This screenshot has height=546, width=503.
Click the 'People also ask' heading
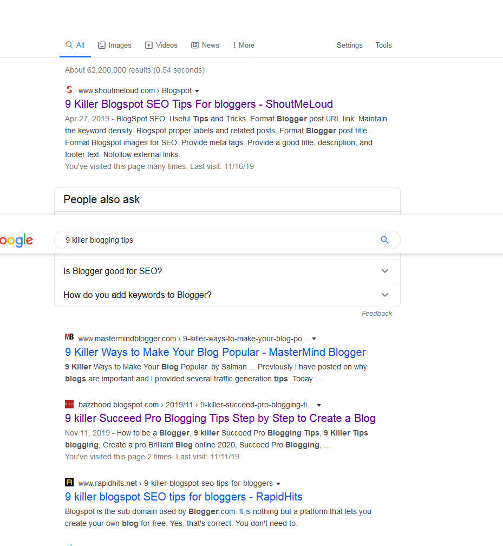click(x=101, y=199)
